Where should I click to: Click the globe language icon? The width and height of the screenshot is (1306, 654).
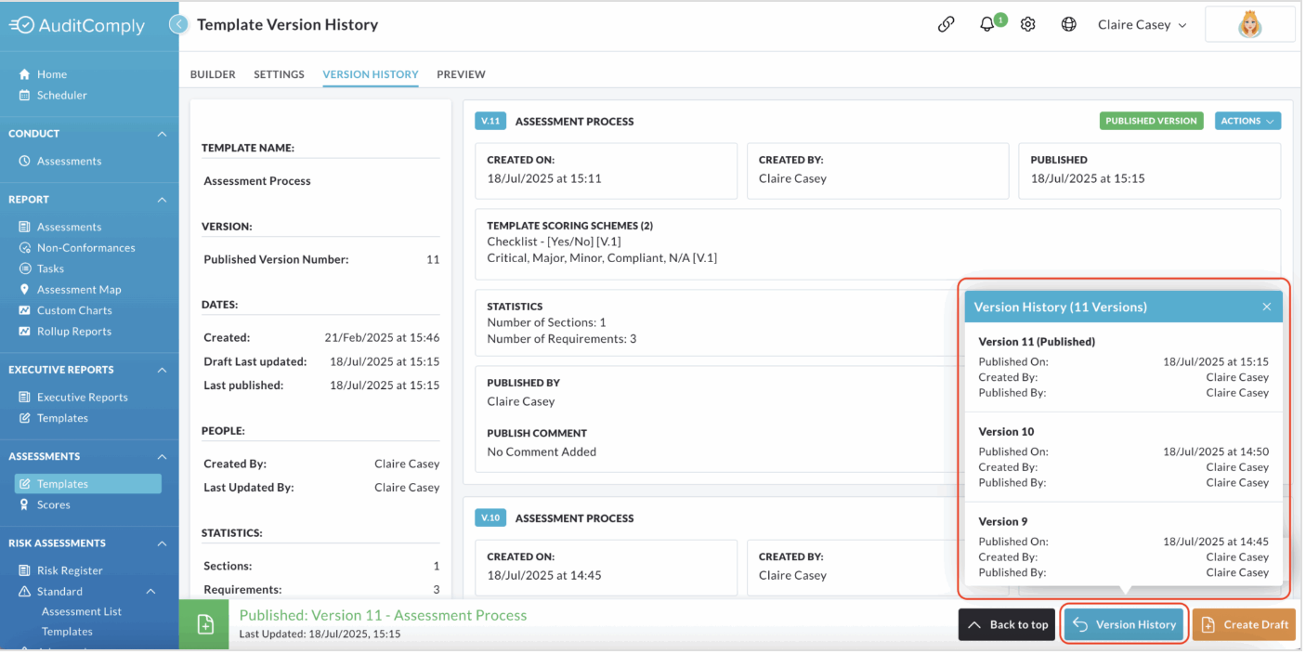tap(1069, 25)
